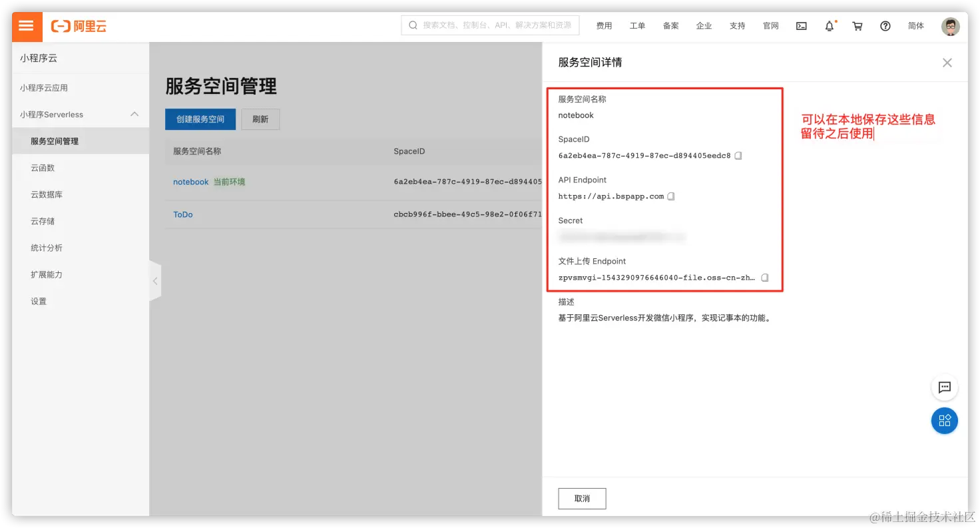Open the chat feedback floating button
The image size is (980, 528).
[x=944, y=388]
